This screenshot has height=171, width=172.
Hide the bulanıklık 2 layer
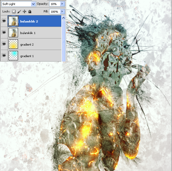tap(4, 21)
